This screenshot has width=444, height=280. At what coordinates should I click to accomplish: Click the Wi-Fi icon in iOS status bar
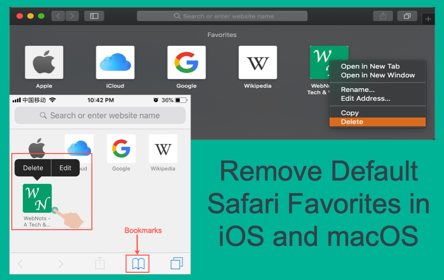pyautogui.click(x=52, y=100)
